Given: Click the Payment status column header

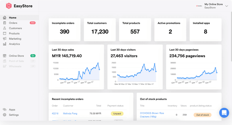Looking at the screenshot, I should tap(115, 106).
